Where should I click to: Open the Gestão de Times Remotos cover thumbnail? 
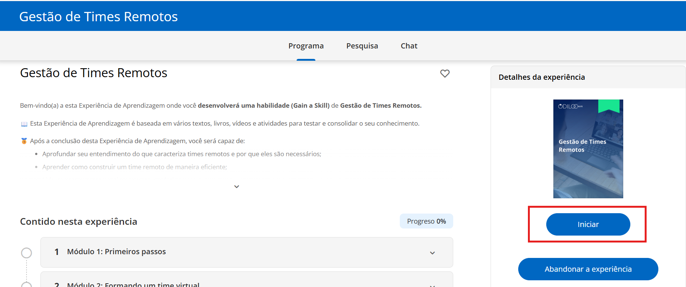[x=588, y=149]
